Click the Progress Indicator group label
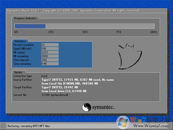Image resolution: width=173 pixels, height=130 pixels. pos(25,18)
